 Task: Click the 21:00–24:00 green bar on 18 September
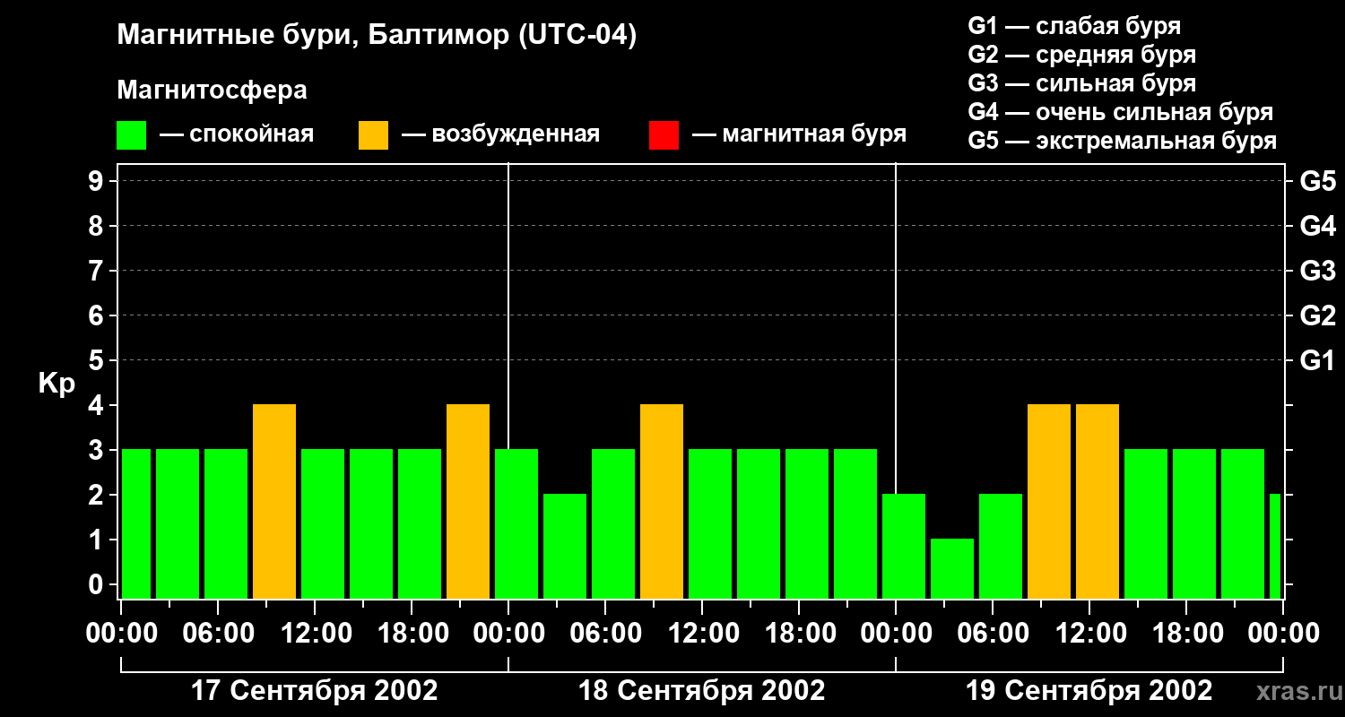coord(855,523)
